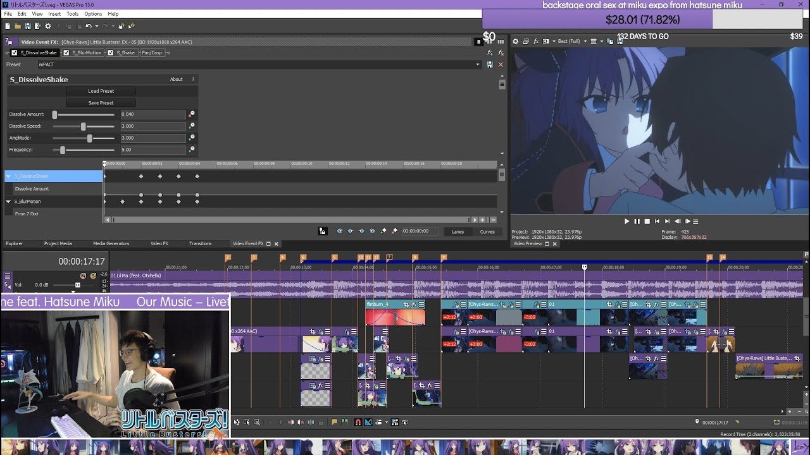Enable snapping magnet icon below timeline
This screenshot has height=455, width=810.
pyautogui.click(x=358, y=422)
